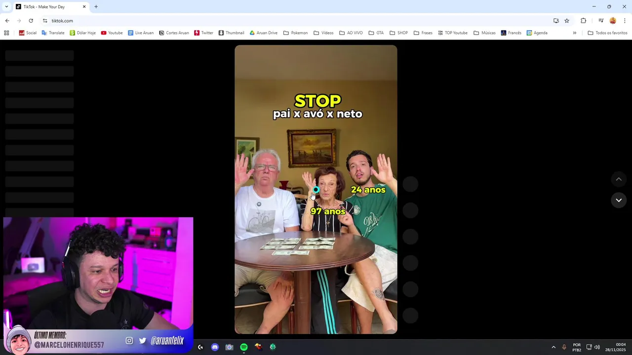
Task: Open the Aruan Drive bookmark
Action: [264, 33]
